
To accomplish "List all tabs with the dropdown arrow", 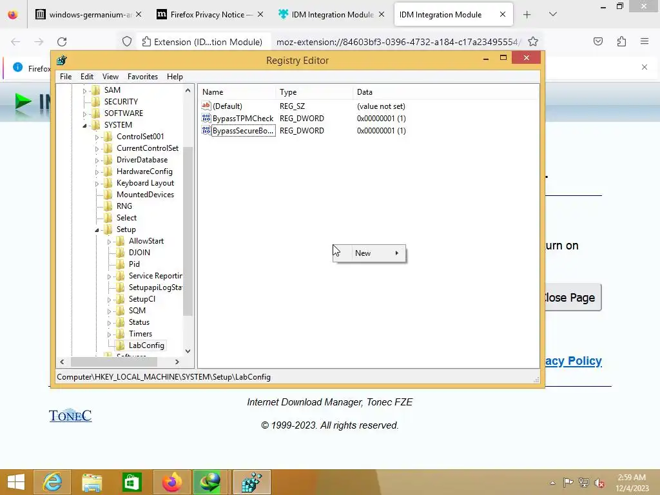I will pyautogui.click(x=553, y=14).
